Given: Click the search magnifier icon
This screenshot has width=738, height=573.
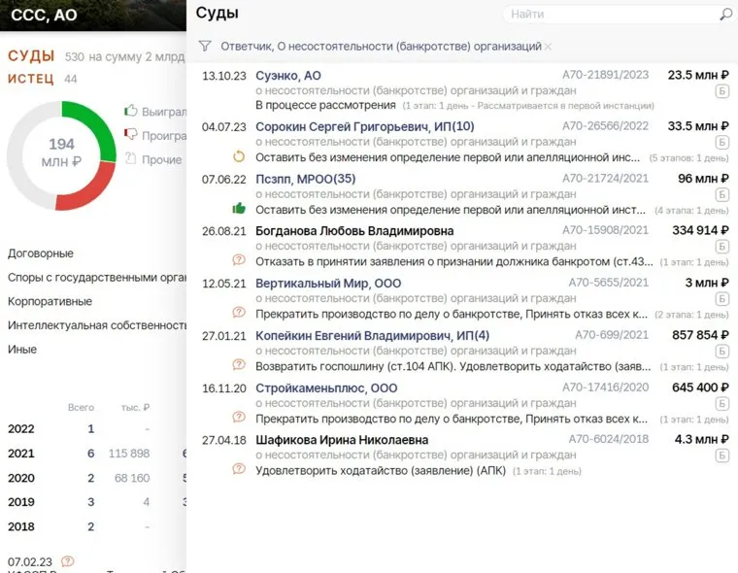Looking at the screenshot, I should 725,15.
